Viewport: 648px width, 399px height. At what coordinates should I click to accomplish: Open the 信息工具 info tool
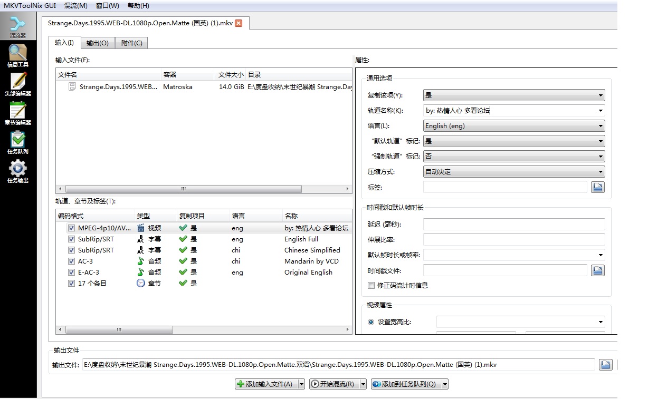point(18,55)
